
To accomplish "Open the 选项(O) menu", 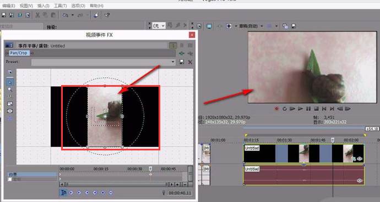I will (x=78, y=5).
